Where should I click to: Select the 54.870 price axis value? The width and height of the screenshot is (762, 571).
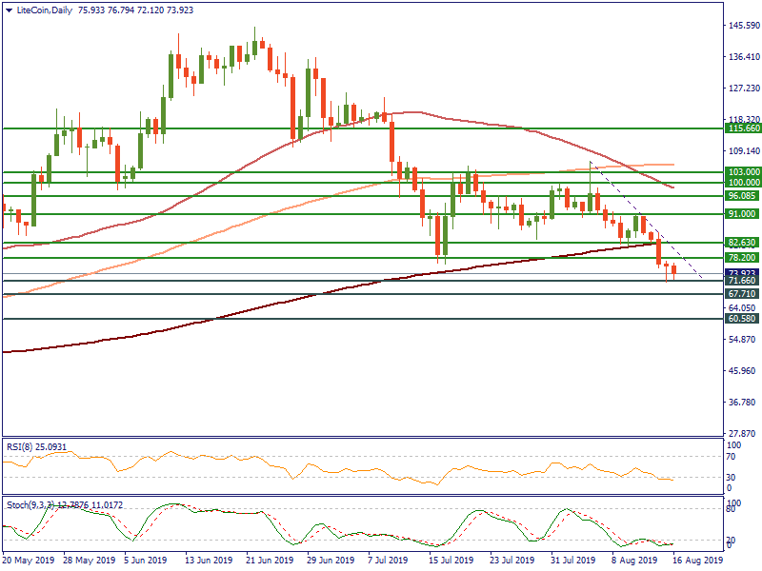pos(744,340)
